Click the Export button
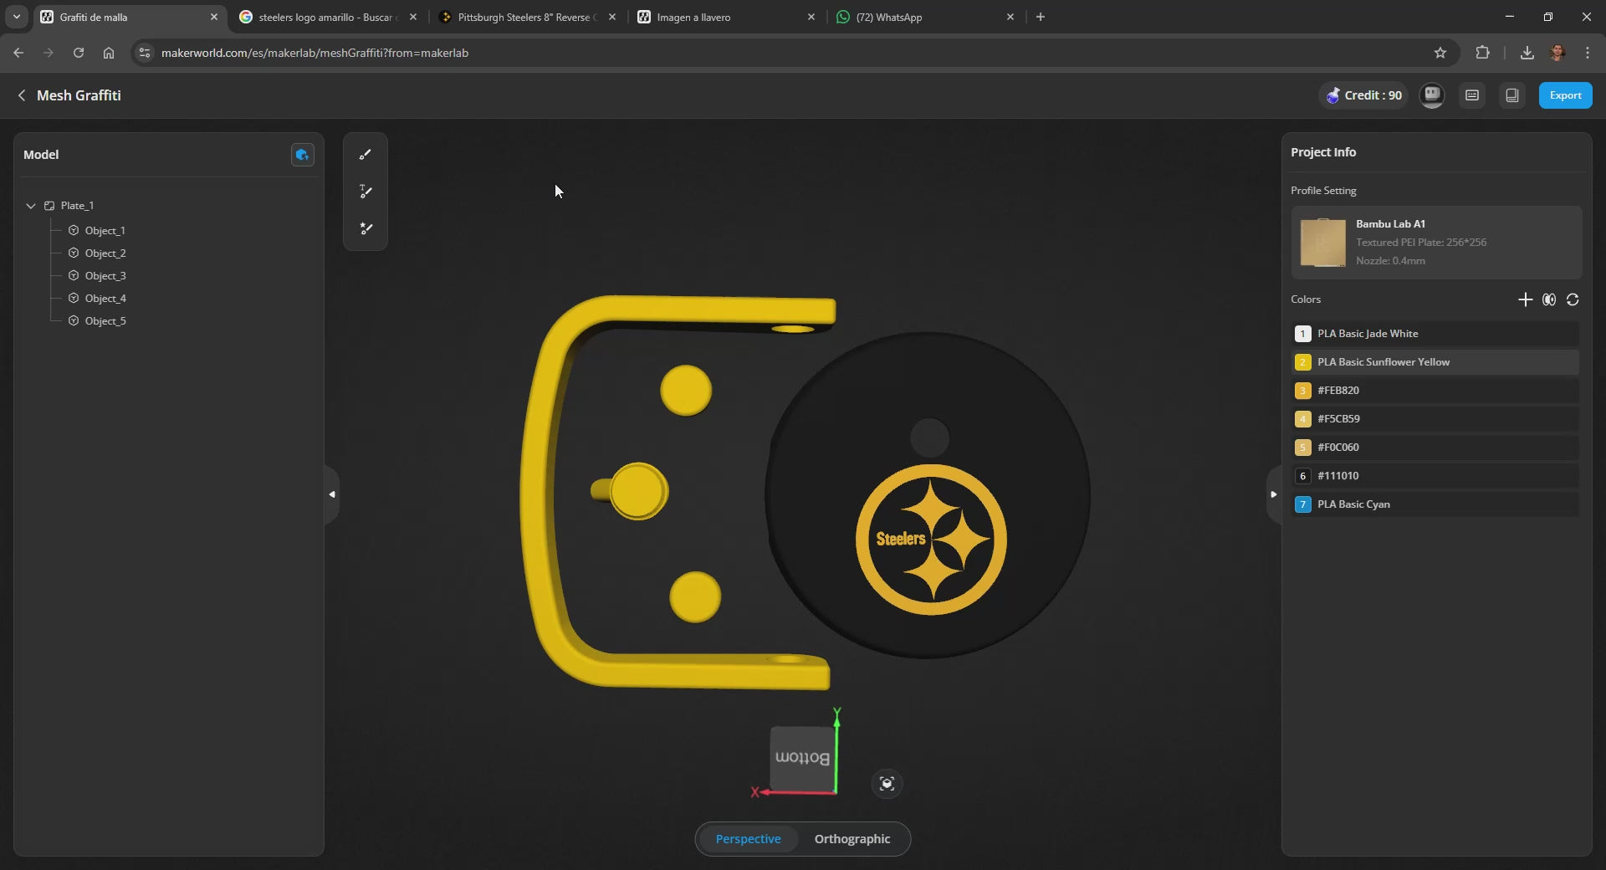This screenshot has width=1606, height=870. [x=1565, y=95]
